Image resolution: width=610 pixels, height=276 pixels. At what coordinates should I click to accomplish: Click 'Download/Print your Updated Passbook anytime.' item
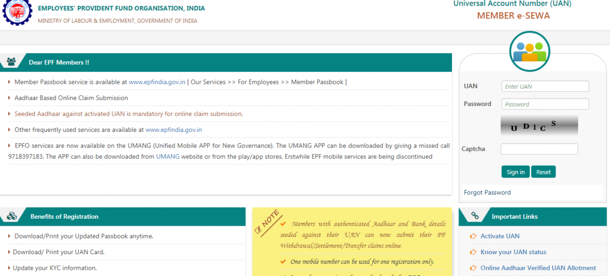[x=84, y=236]
